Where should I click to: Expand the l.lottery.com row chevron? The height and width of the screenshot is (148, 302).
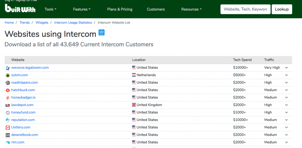point(286,127)
